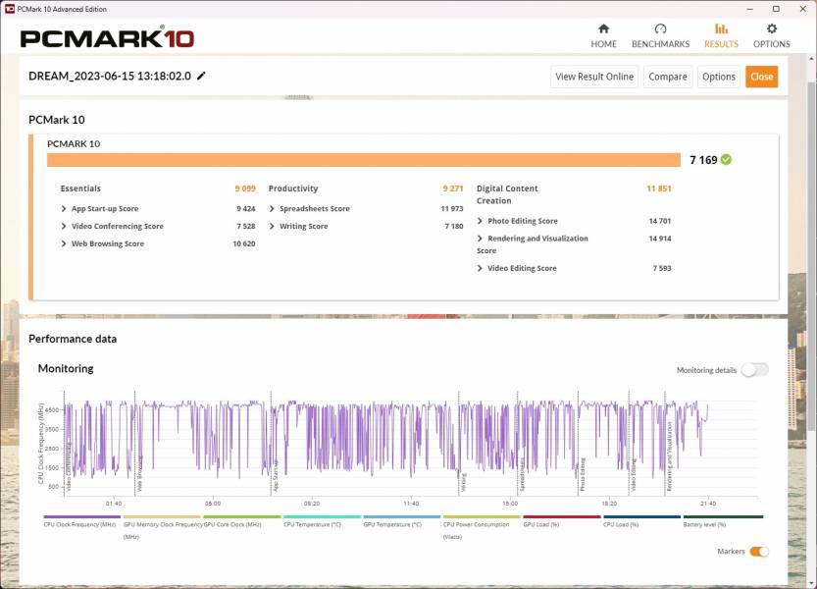Toggle Monitoring details switch
Image resolution: width=817 pixels, height=589 pixels.
755,370
